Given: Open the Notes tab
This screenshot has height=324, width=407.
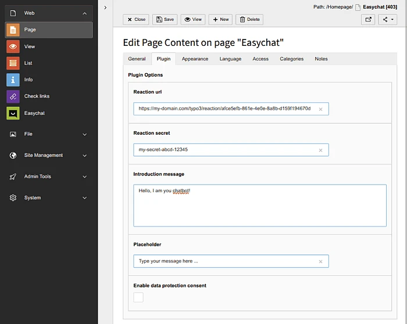Looking at the screenshot, I should [x=322, y=59].
